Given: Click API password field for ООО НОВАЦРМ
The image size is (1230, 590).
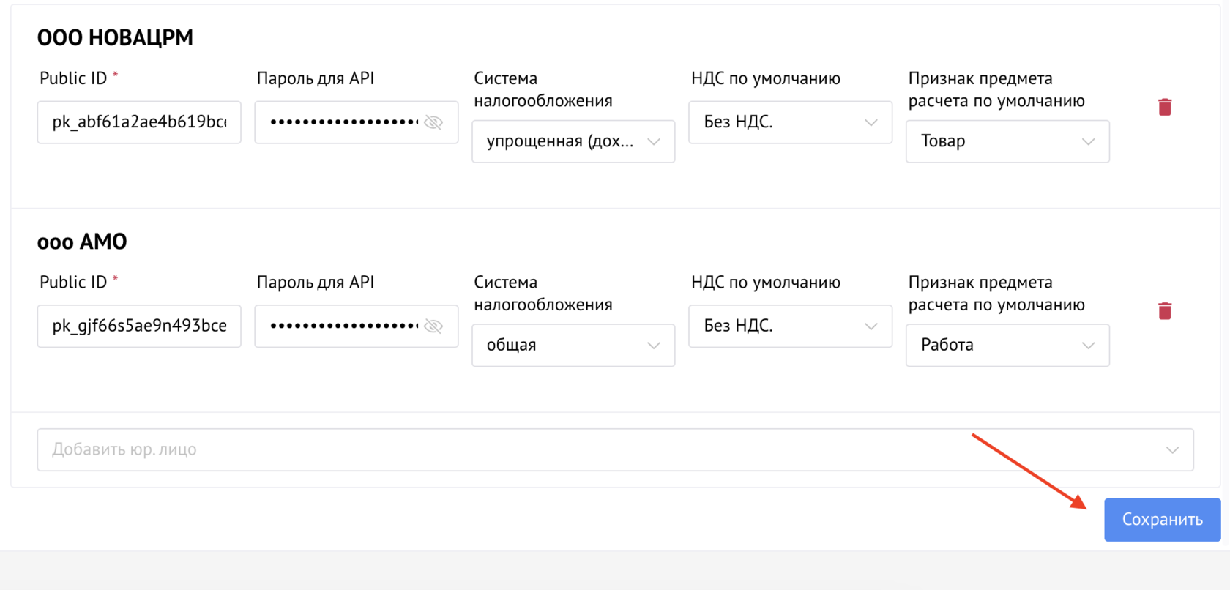Looking at the screenshot, I should coord(343,122).
